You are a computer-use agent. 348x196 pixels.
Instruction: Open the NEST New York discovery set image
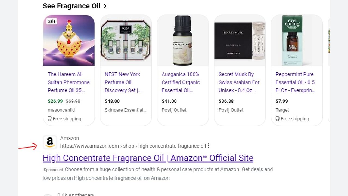click(126, 41)
